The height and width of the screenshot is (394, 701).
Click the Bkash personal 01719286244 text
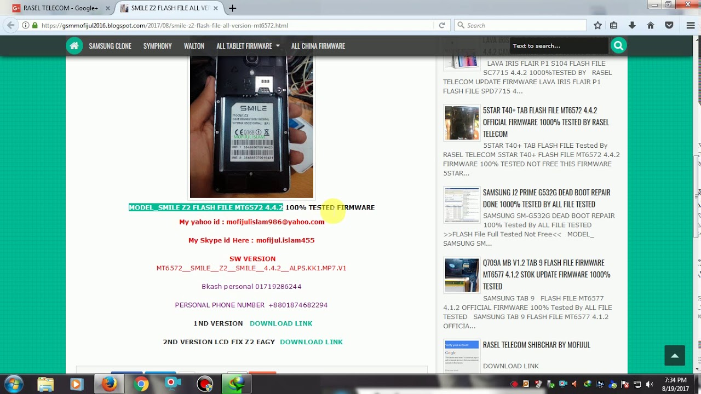point(251,287)
